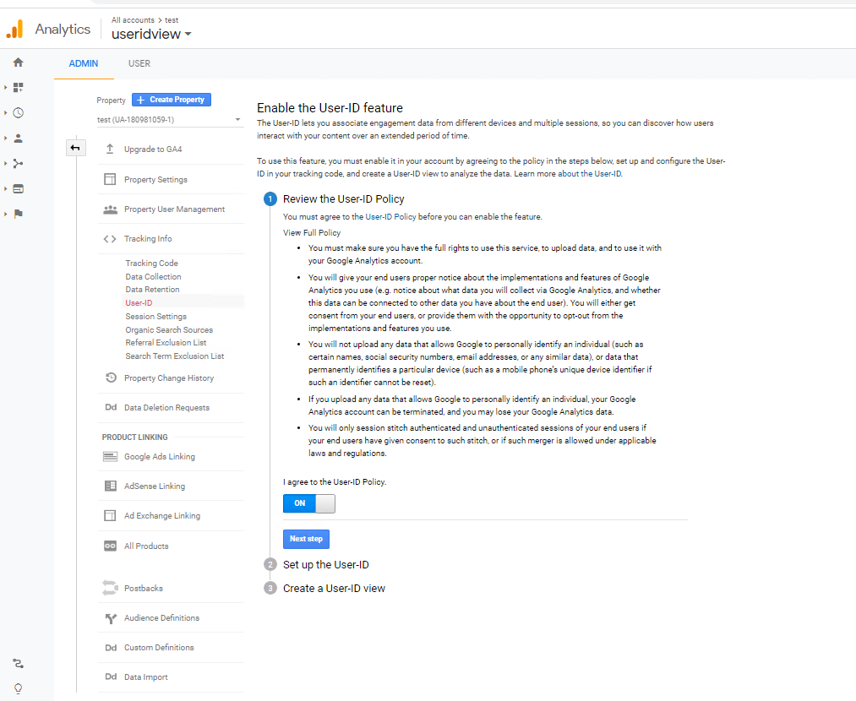
Task: Toggle the User-ID Policy agreement switch
Action: [309, 503]
